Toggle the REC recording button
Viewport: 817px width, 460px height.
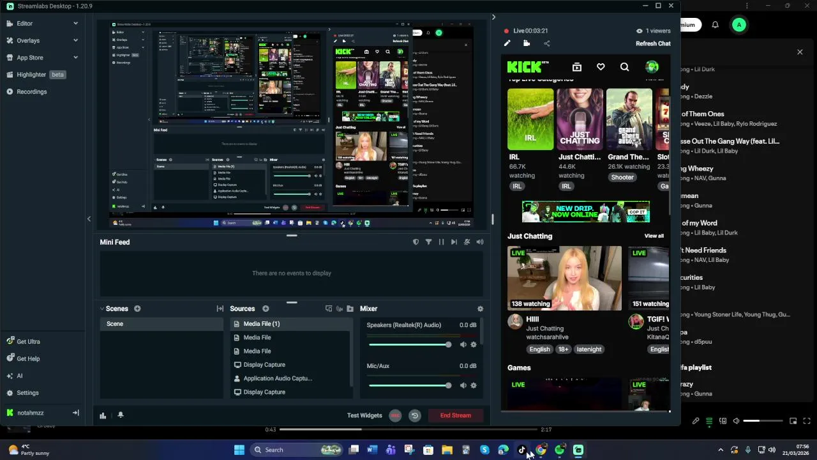point(395,415)
